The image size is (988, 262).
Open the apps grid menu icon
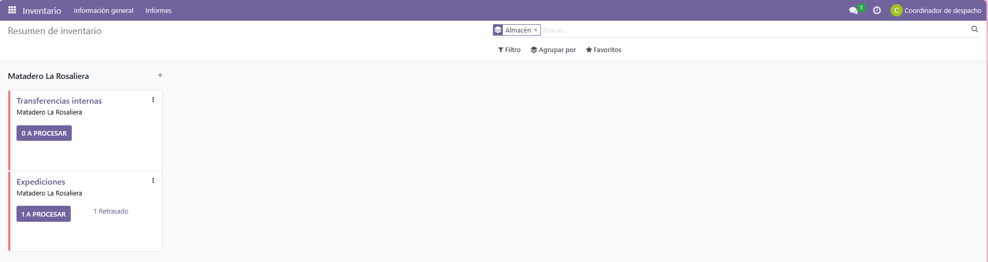click(12, 10)
